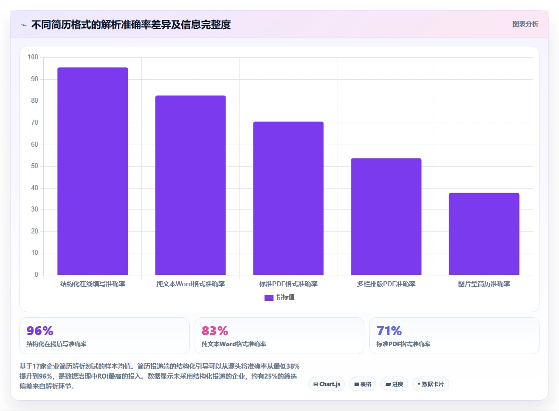559x411 pixels.
Task: Click y-axis value 0
Action: (x=36, y=275)
